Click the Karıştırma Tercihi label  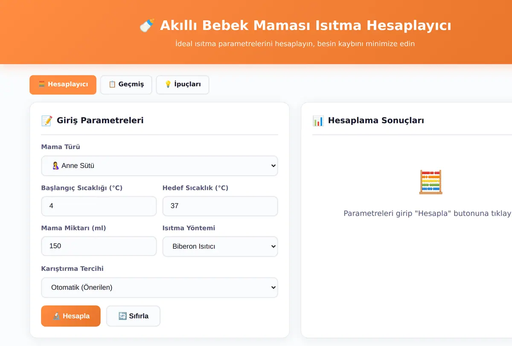click(72, 269)
